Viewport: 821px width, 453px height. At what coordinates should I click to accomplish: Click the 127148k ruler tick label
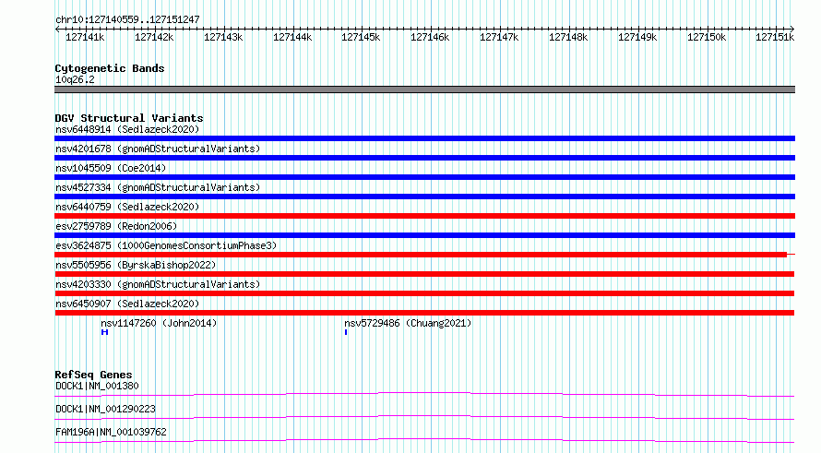pyautogui.click(x=568, y=37)
